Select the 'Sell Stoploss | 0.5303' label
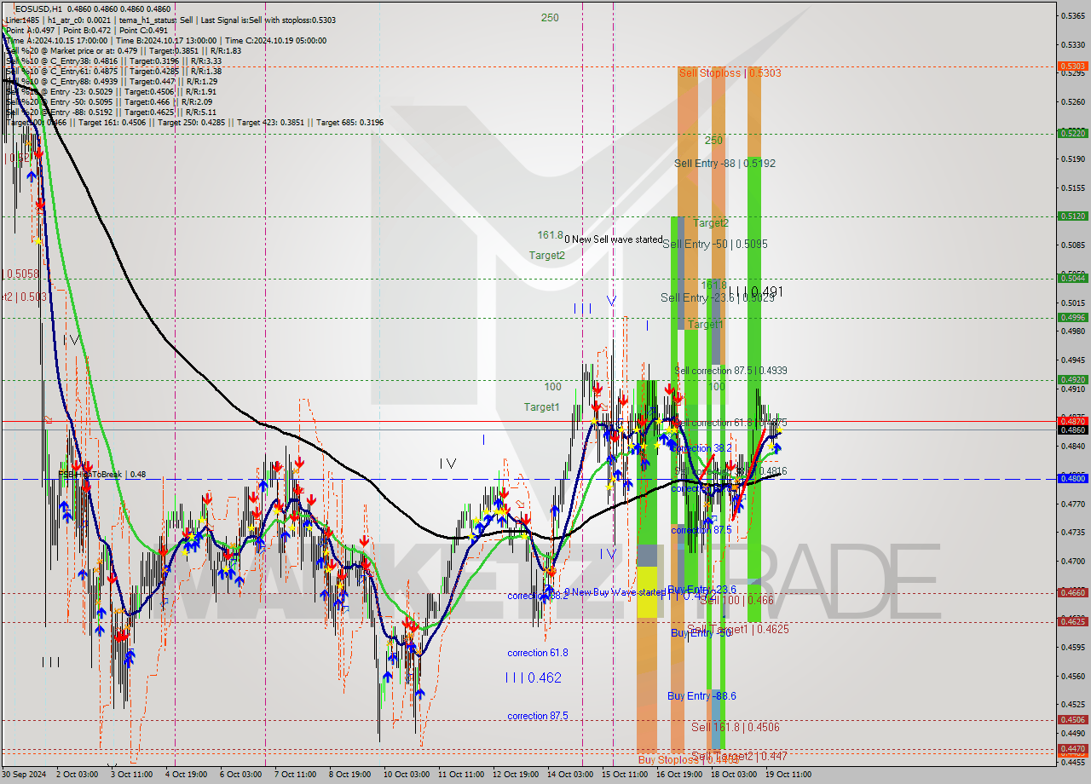The height and width of the screenshot is (784, 1091). tap(730, 73)
